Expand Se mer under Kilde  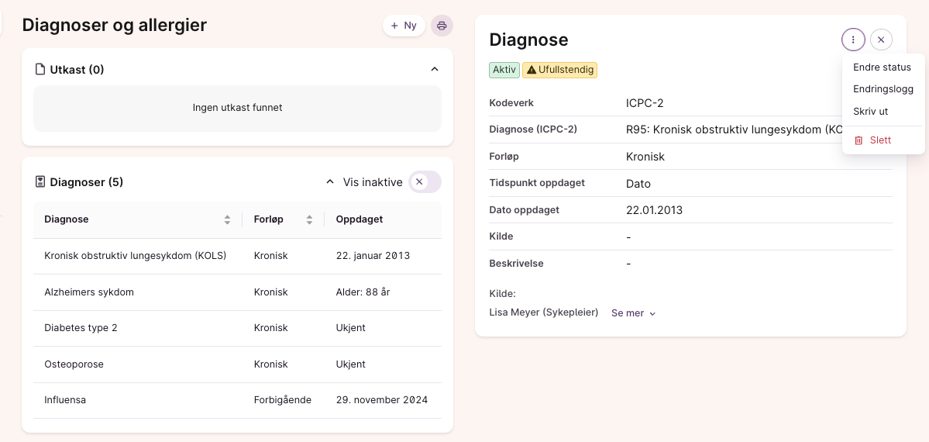click(633, 313)
